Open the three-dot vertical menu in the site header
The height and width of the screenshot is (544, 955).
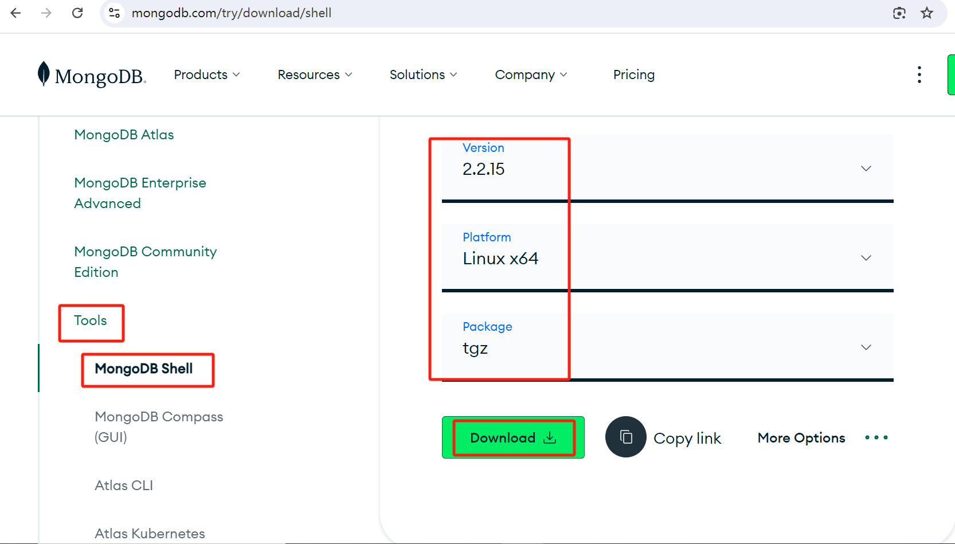coord(919,75)
